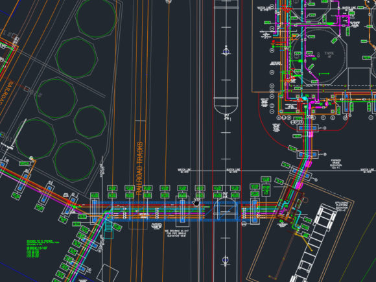The image size is (376, 282).
Task: Click the MATCH LINE label at right edge
Action: pyautogui.click(x=367, y=170)
